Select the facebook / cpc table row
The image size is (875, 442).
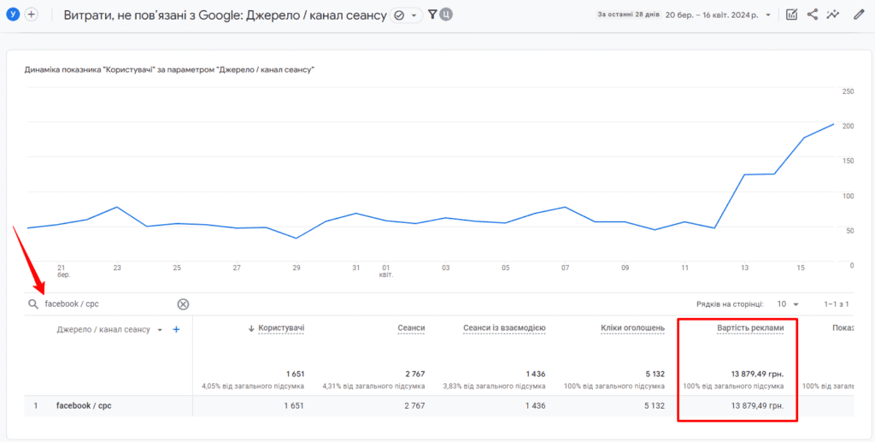tap(438, 406)
